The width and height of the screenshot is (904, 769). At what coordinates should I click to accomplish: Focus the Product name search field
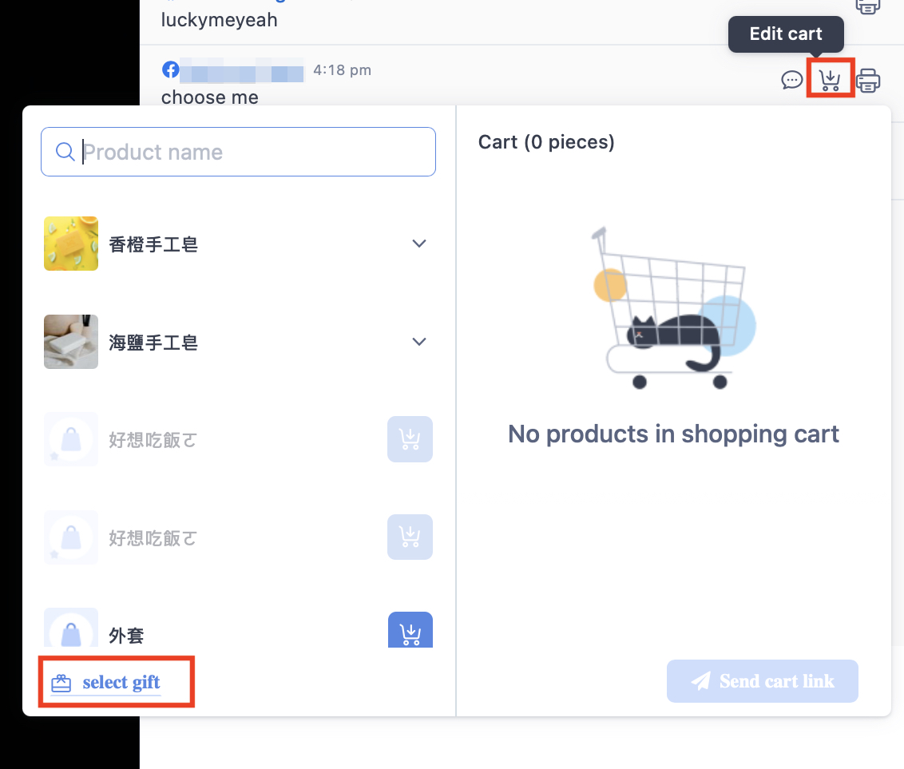click(238, 152)
